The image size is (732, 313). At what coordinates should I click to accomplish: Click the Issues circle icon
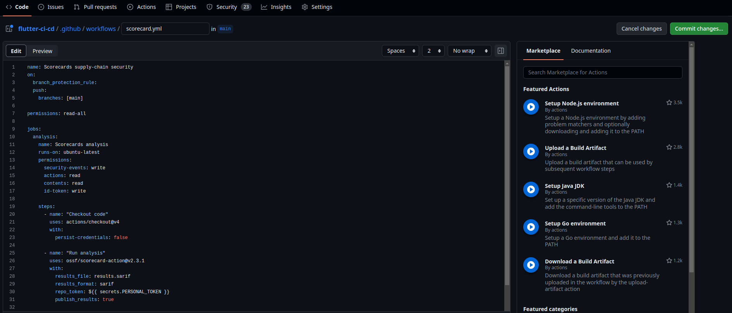(41, 7)
